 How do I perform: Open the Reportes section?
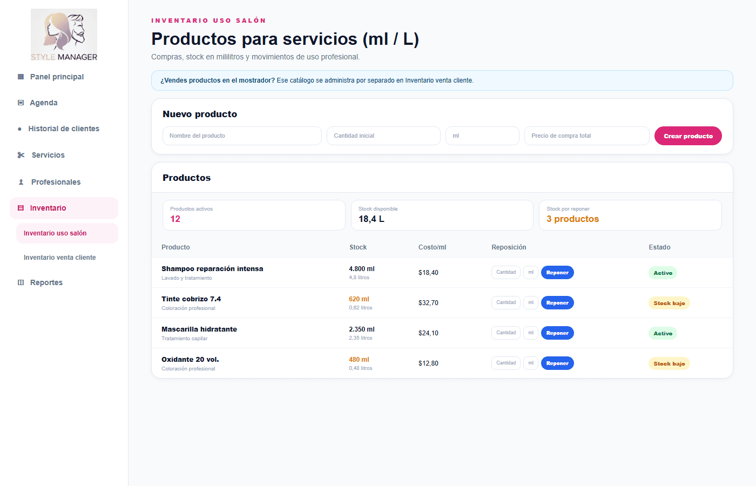click(x=64, y=282)
